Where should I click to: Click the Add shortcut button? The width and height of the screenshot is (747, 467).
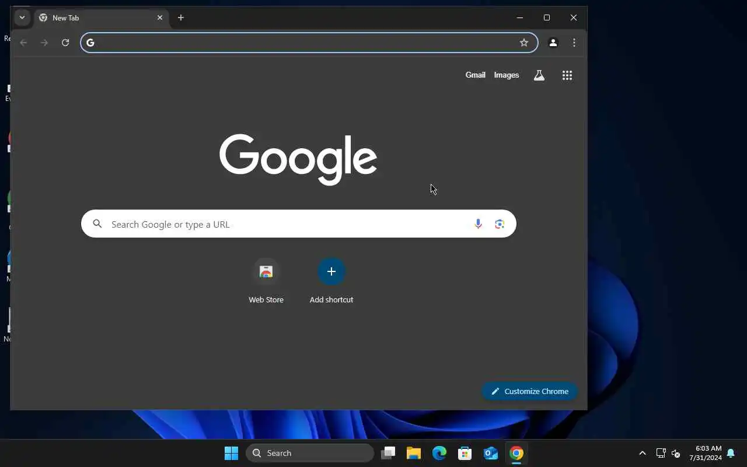pyautogui.click(x=331, y=281)
